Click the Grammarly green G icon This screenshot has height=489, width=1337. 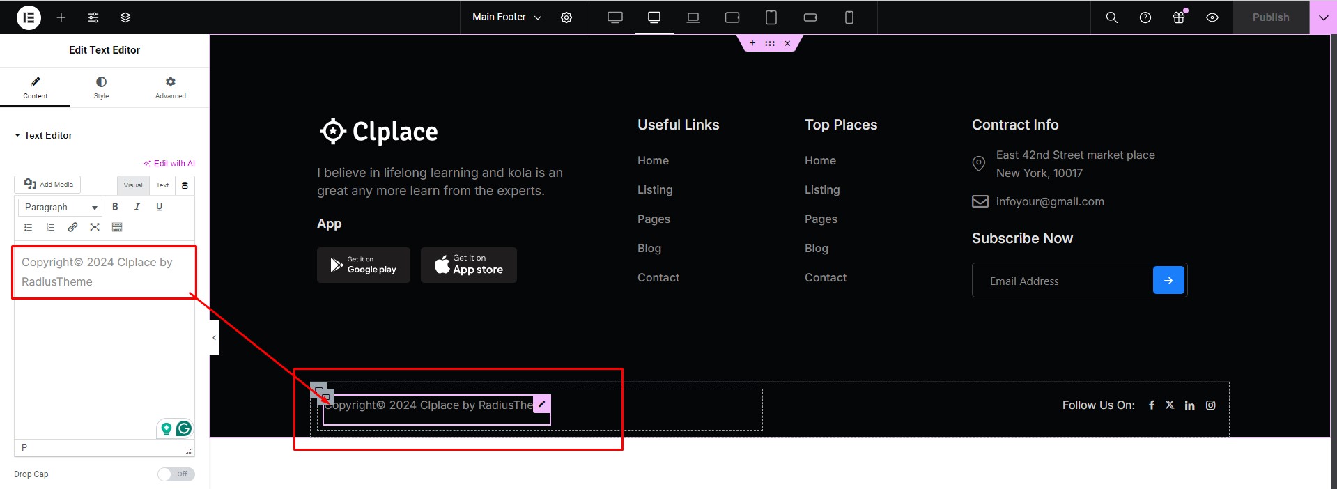[184, 428]
